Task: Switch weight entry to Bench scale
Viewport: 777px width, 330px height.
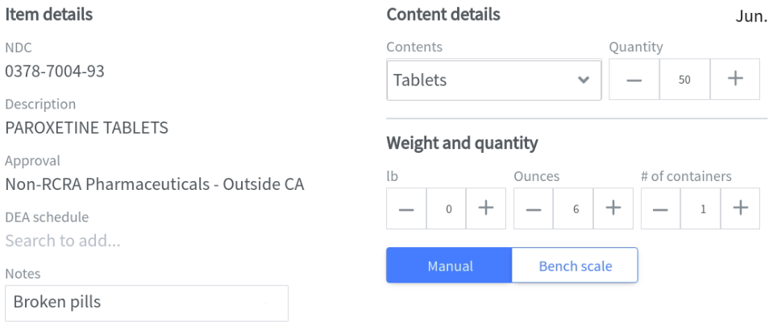Action: tap(575, 266)
